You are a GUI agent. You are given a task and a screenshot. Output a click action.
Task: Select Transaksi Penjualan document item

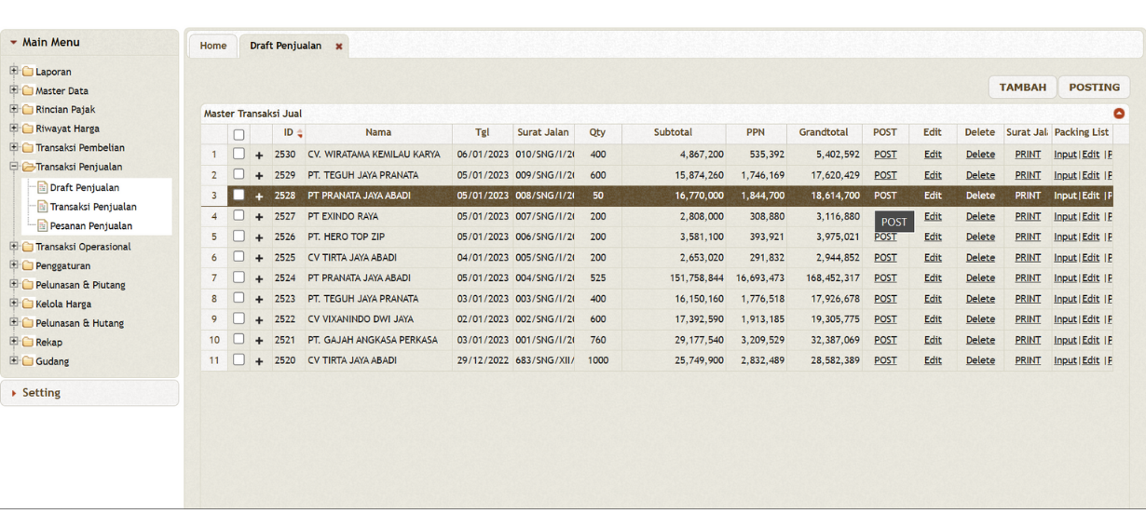(92, 207)
